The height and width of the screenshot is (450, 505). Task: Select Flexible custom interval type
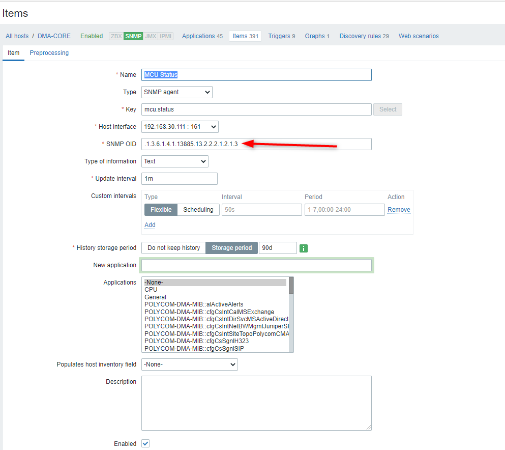[x=161, y=210]
